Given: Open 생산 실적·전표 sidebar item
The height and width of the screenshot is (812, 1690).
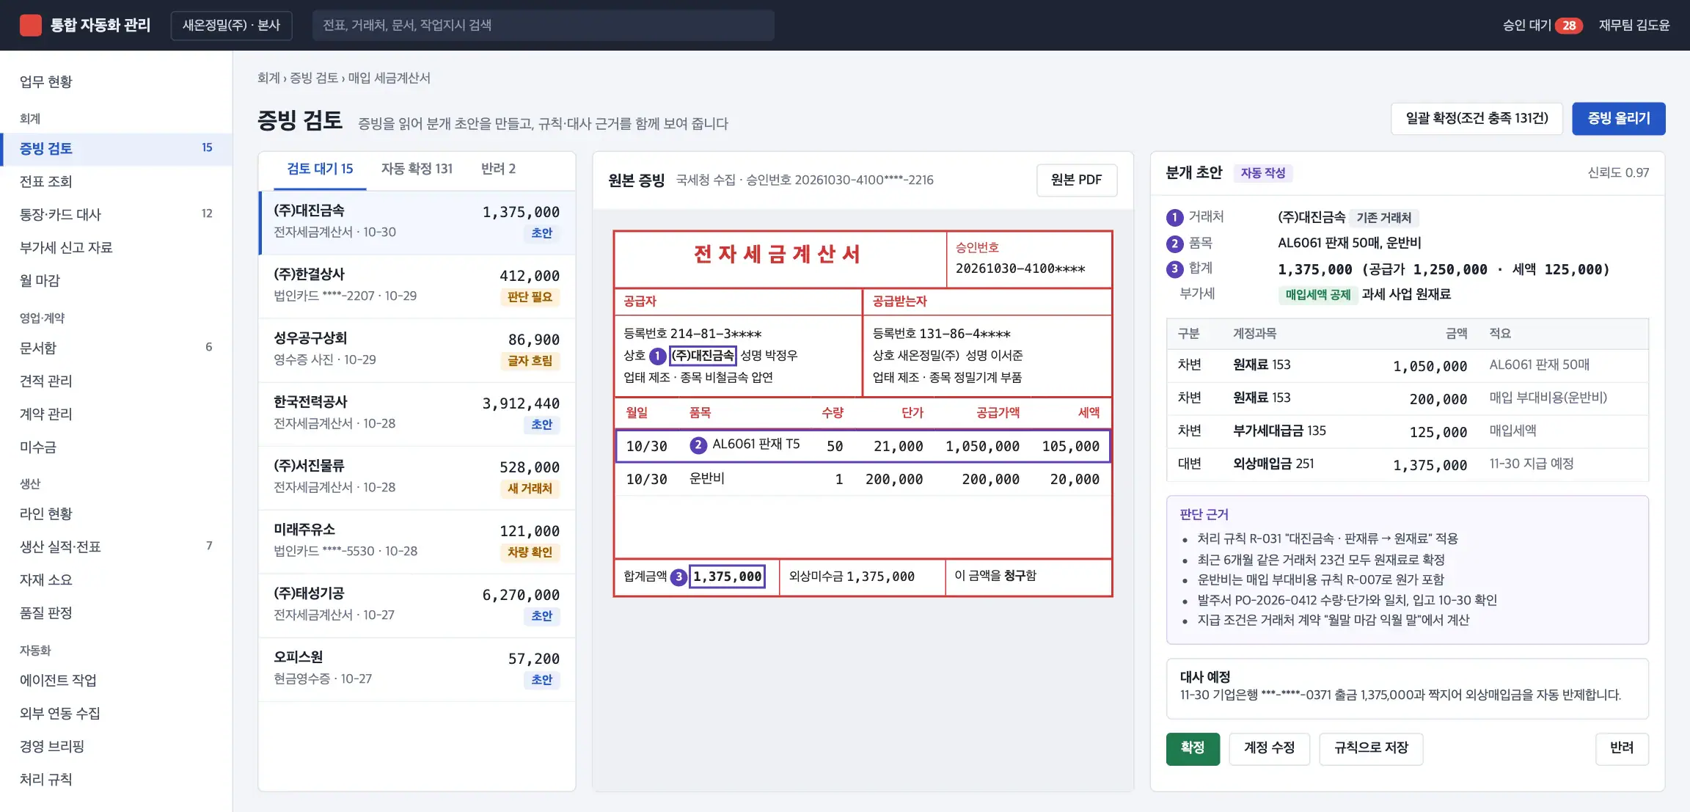Looking at the screenshot, I should [116, 546].
